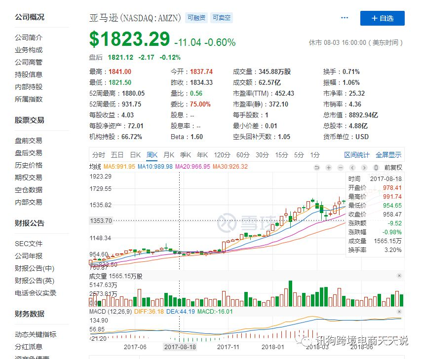Open 电话会议实录 in the sidebar
The image size is (422, 359).
(x=36, y=293)
